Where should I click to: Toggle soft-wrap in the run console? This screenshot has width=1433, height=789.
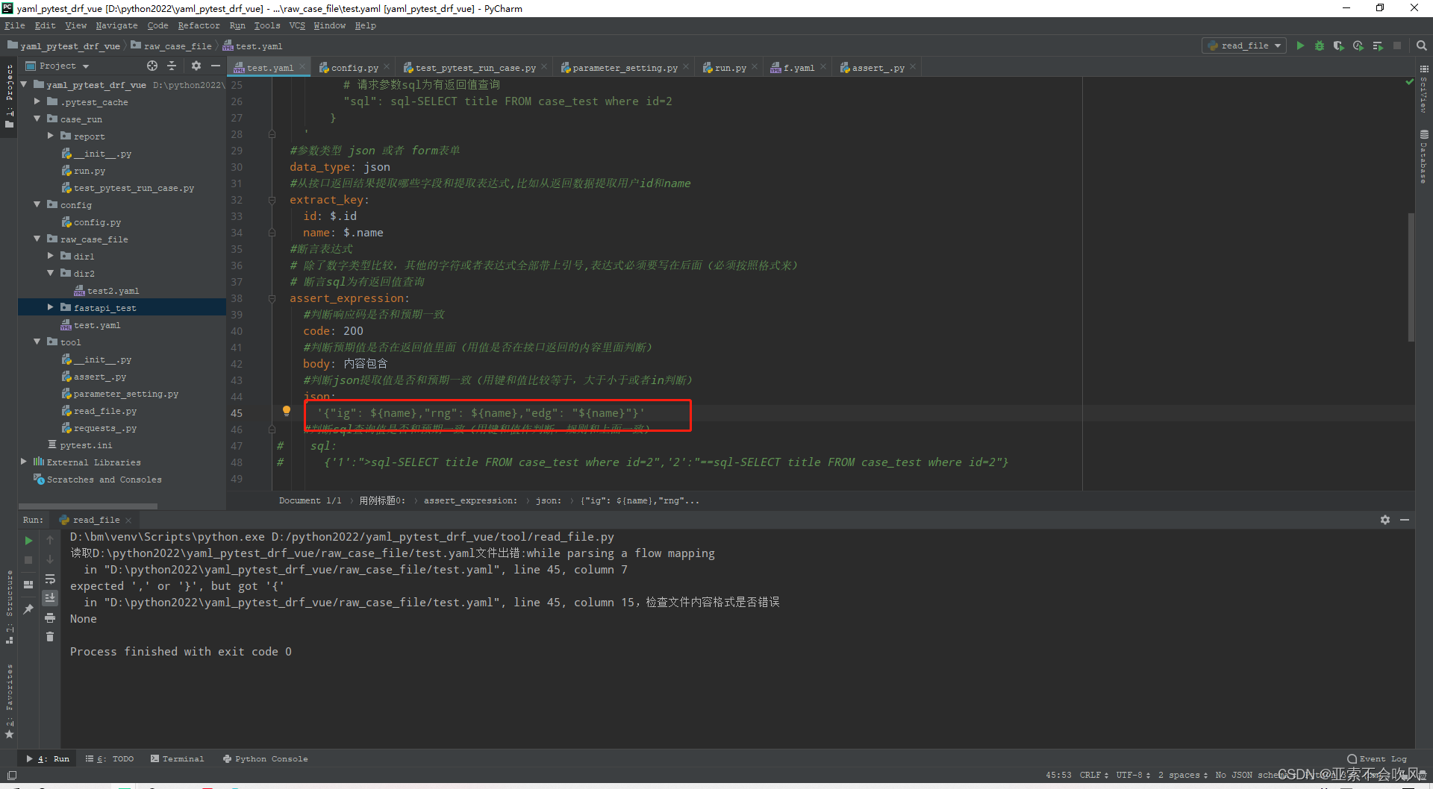pos(50,579)
